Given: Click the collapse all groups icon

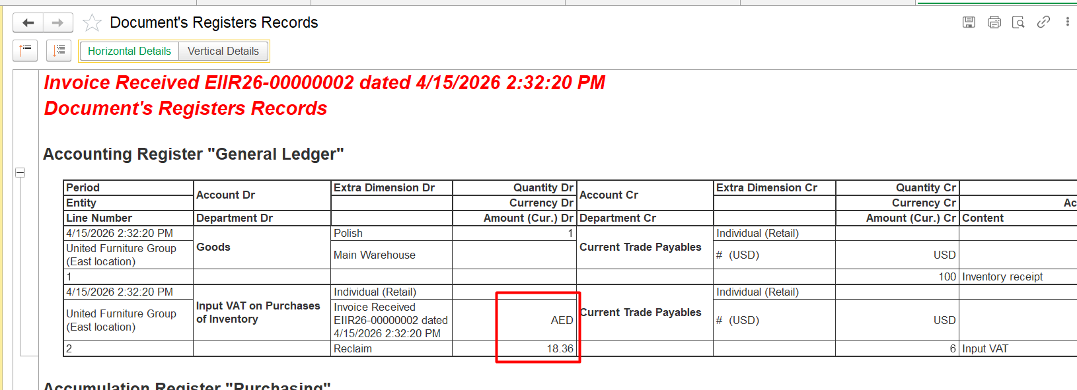Looking at the screenshot, I should (25, 50).
